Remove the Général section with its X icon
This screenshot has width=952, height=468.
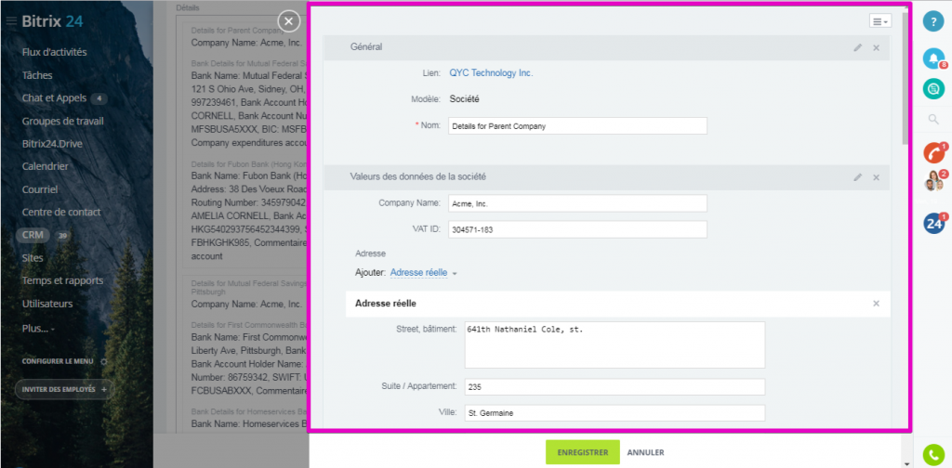pos(876,47)
